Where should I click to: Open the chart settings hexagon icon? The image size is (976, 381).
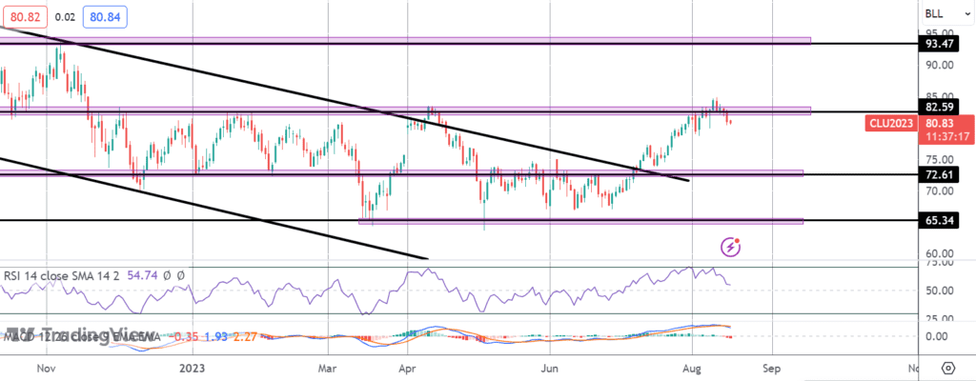tap(947, 368)
